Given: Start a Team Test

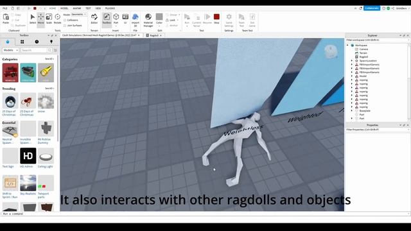Looking at the screenshot, I should (x=241, y=20).
